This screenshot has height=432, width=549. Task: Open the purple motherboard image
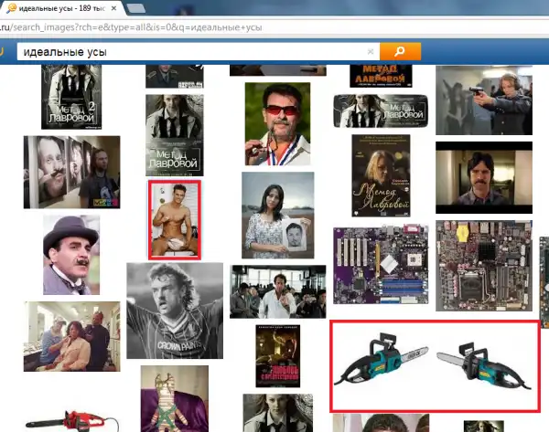pyautogui.click(x=376, y=266)
